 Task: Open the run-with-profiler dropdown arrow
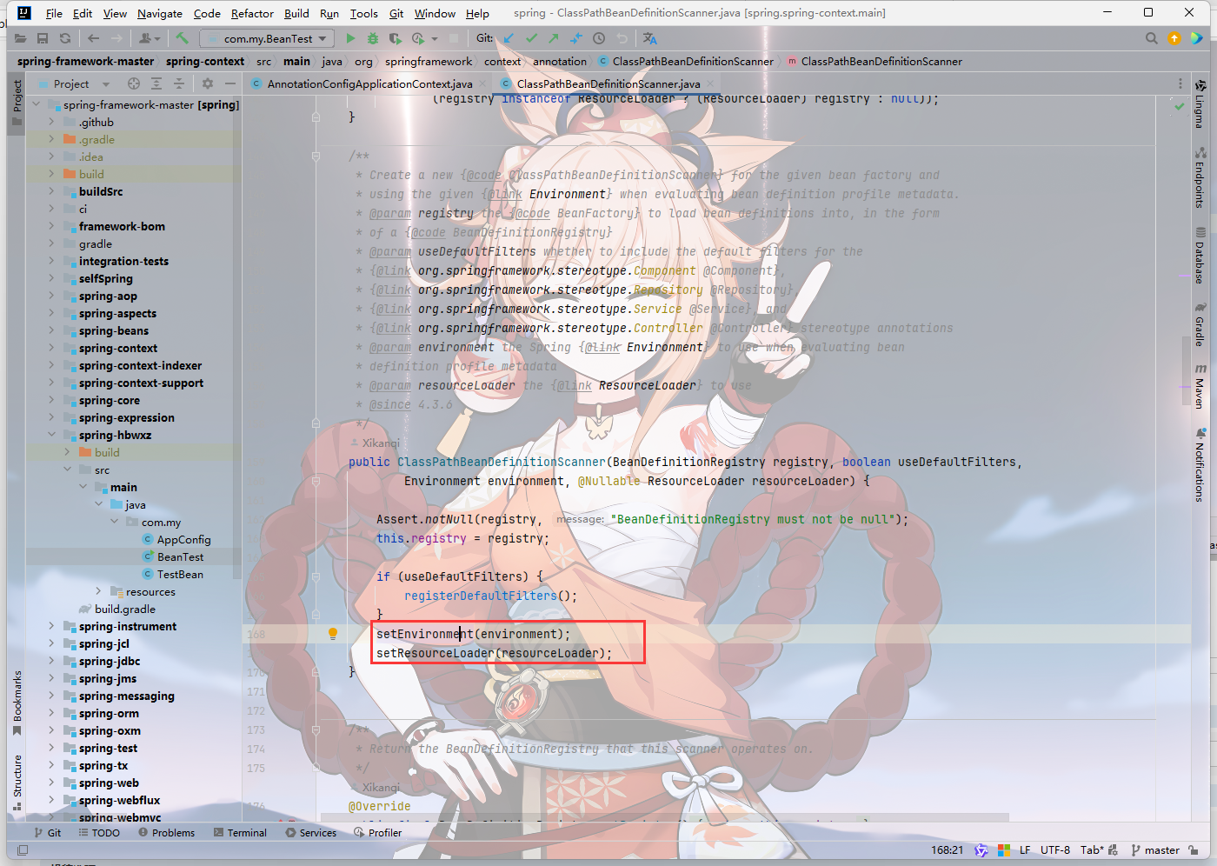coord(435,38)
